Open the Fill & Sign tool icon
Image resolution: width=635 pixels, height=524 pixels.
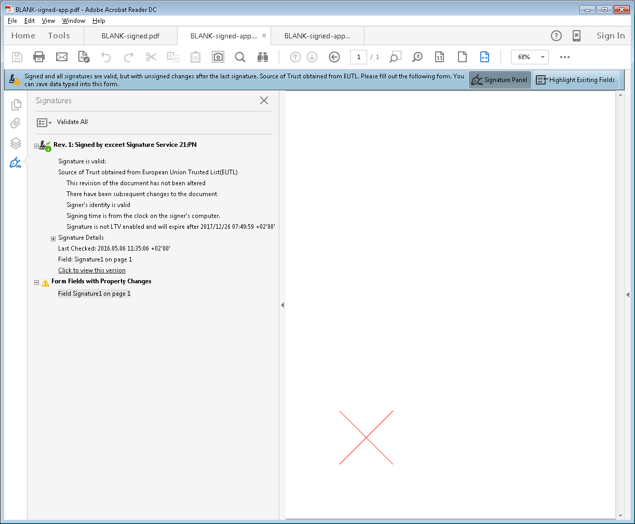(x=84, y=57)
